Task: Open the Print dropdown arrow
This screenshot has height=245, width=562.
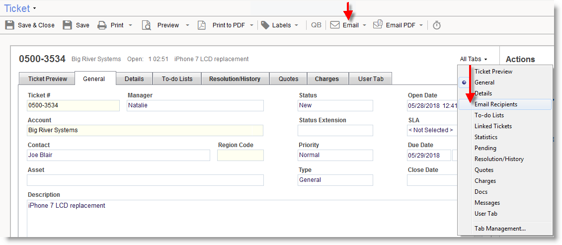Action: coord(130,25)
